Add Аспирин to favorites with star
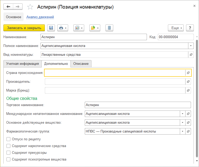The width and height of the screenshot is (199, 167). coord(30,7)
